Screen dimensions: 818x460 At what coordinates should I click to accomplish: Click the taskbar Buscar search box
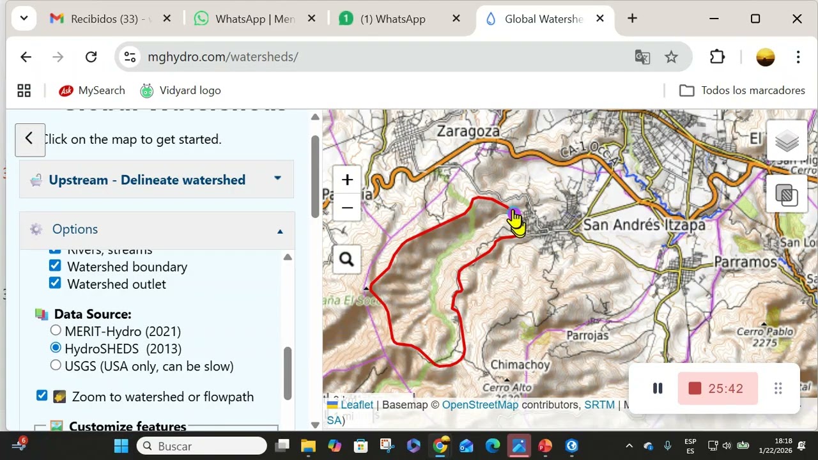coord(201,446)
